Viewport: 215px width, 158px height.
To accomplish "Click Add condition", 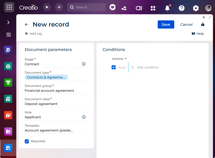I will coord(144,67).
